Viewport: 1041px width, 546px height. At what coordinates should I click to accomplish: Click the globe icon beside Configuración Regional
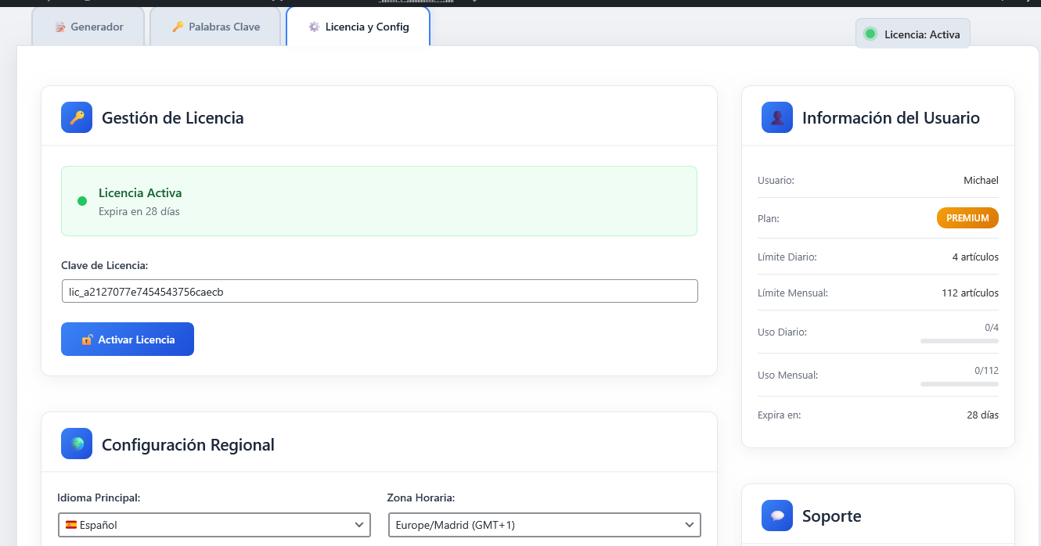pyautogui.click(x=77, y=444)
